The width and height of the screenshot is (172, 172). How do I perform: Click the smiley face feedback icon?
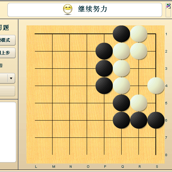(x=68, y=10)
